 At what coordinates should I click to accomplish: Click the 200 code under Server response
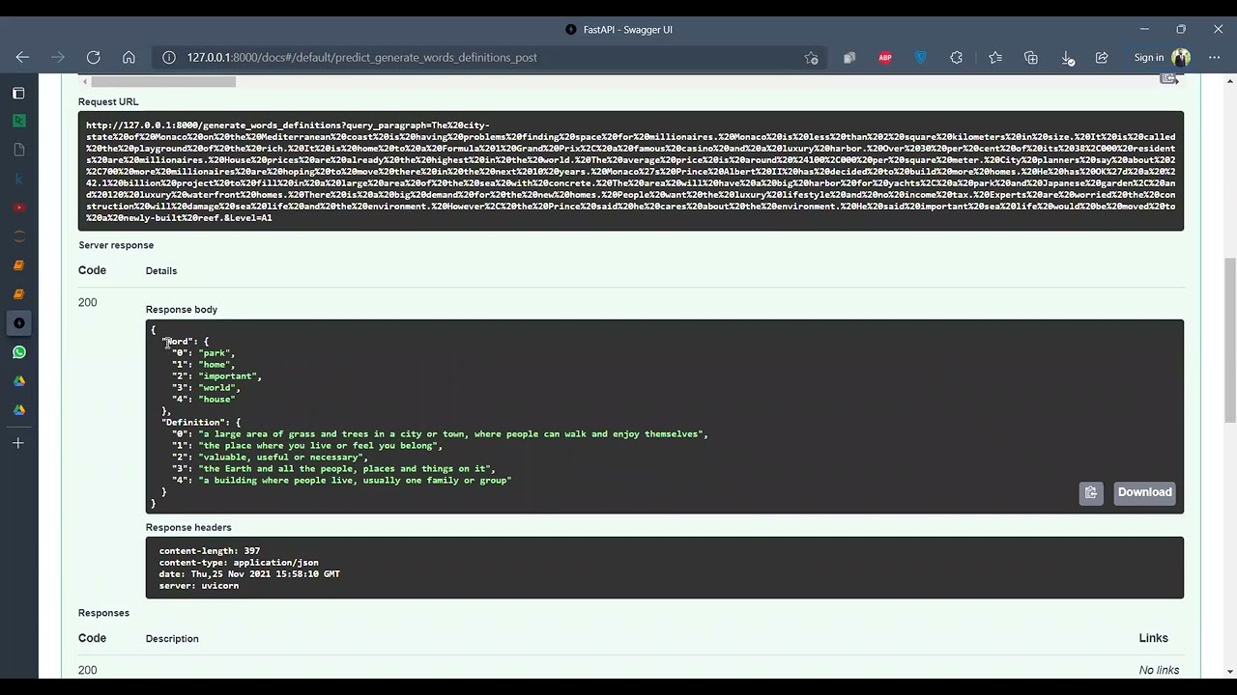pyautogui.click(x=87, y=302)
